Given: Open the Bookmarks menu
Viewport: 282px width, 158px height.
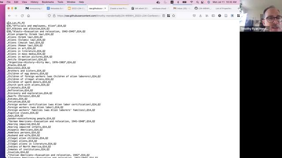Looking at the screenshot, I should pos(48,2).
